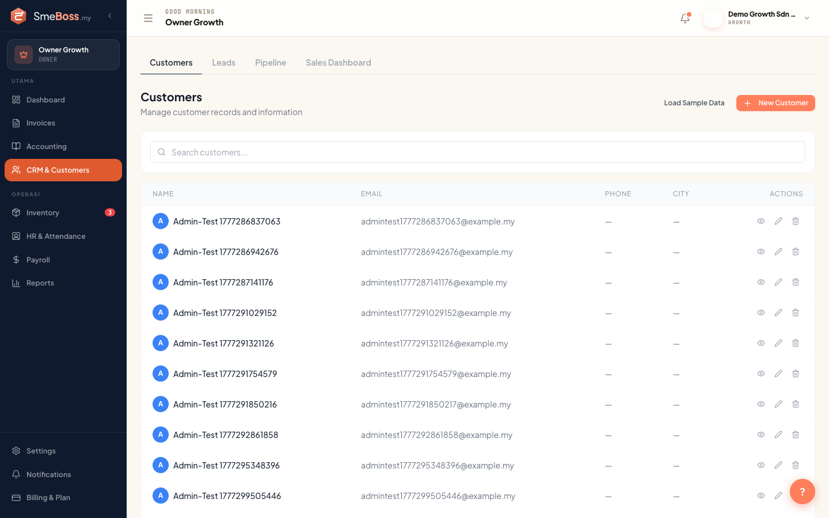This screenshot has width=829, height=518.
Task: Open the floating help question-mark button
Action: [x=803, y=492]
